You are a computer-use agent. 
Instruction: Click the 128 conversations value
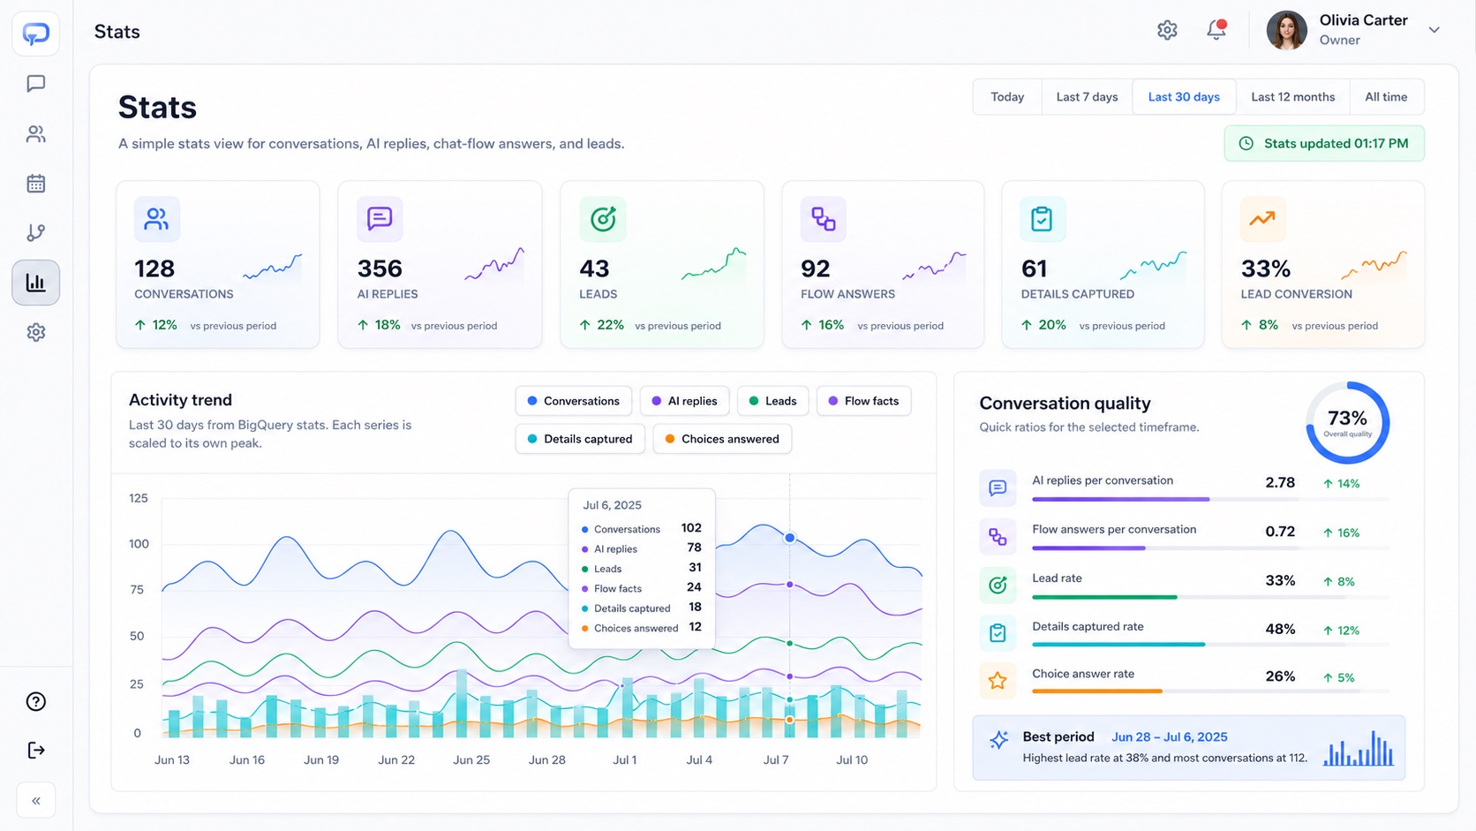154,268
